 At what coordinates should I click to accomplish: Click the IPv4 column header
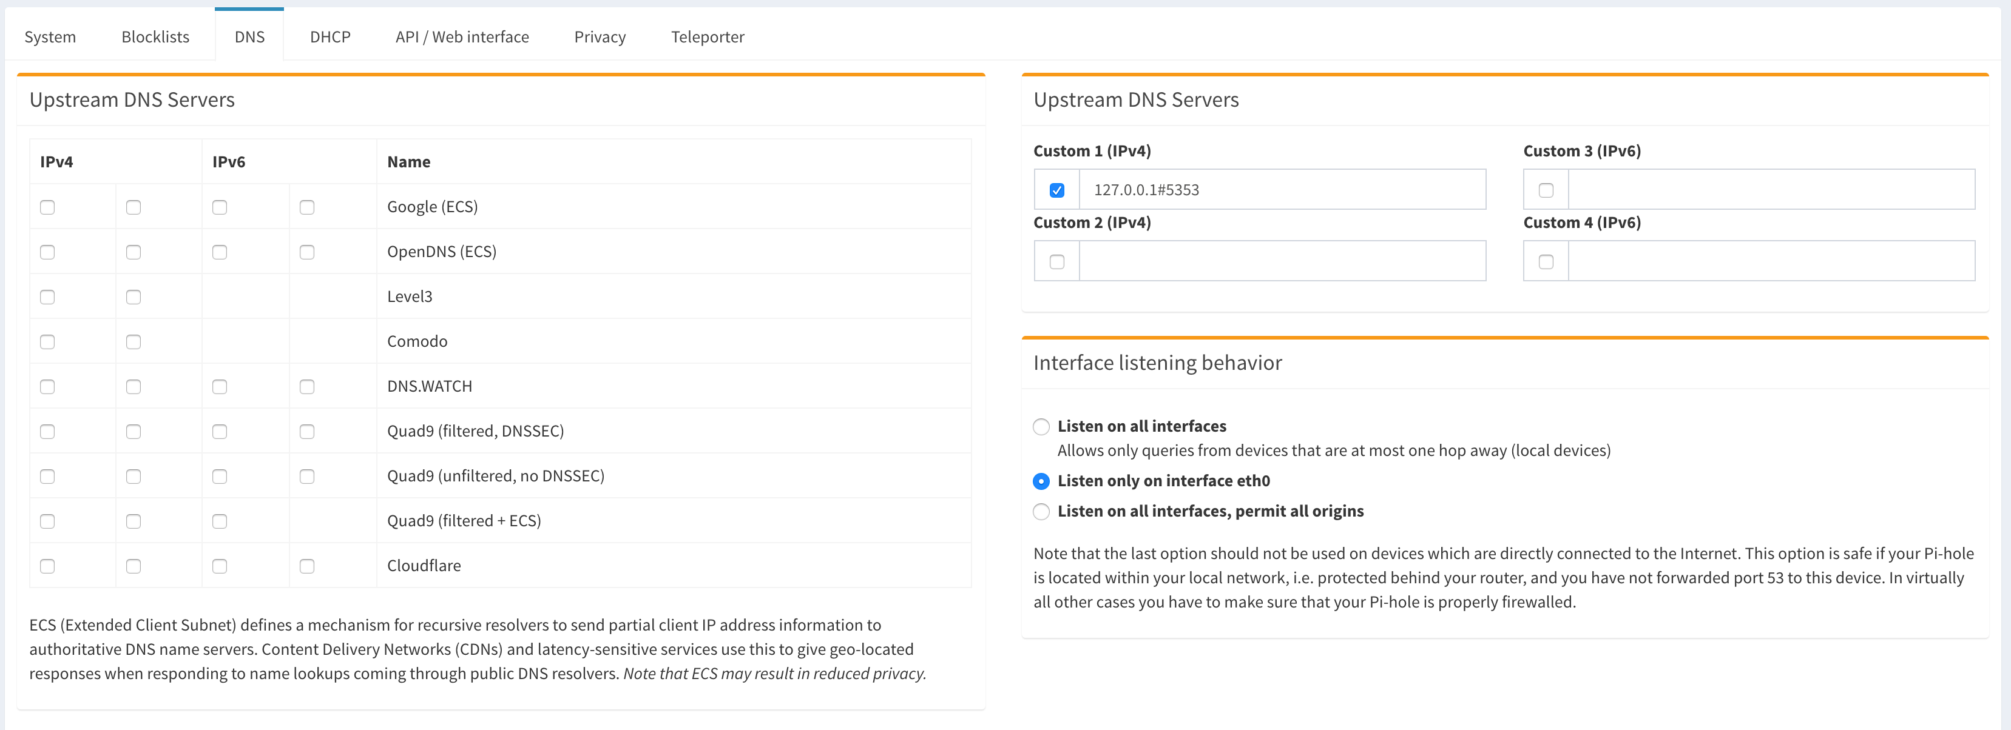[x=56, y=161]
